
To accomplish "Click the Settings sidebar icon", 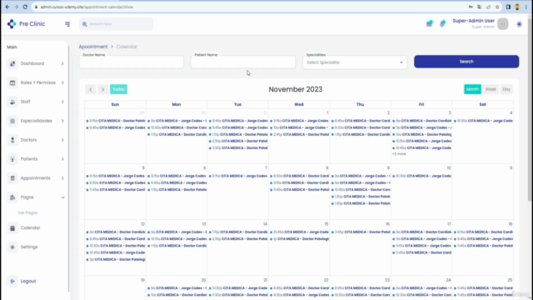I will click(x=12, y=247).
